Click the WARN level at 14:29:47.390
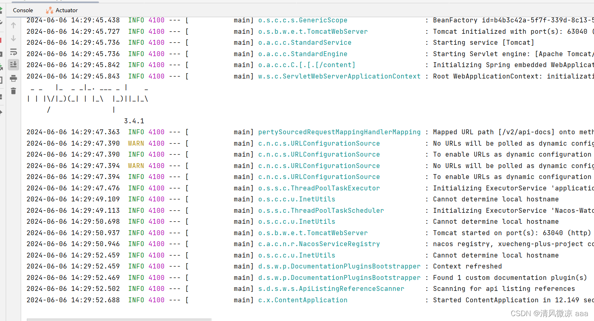The width and height of the screenshot is (594, 321). tap(136, 143)
